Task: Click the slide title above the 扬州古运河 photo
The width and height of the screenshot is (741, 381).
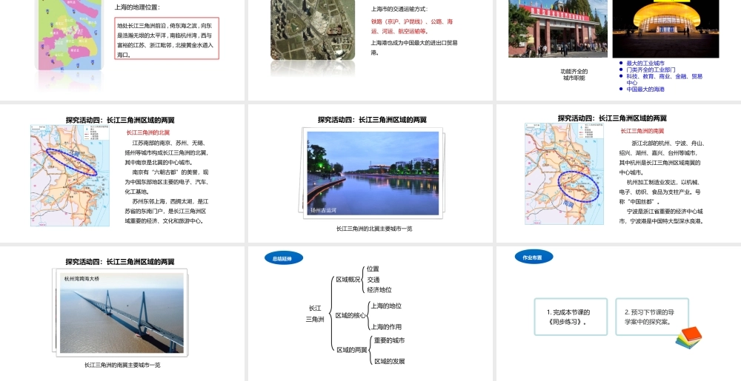Action: point(373,120)
